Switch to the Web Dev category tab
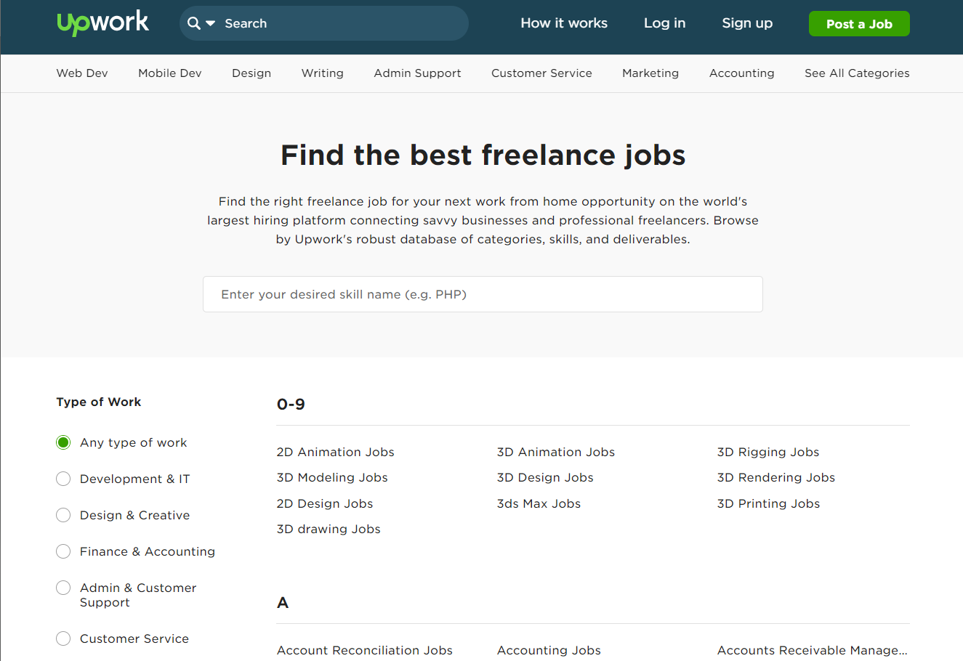This screenshot has height=661, width=963. tap(81, 73)
